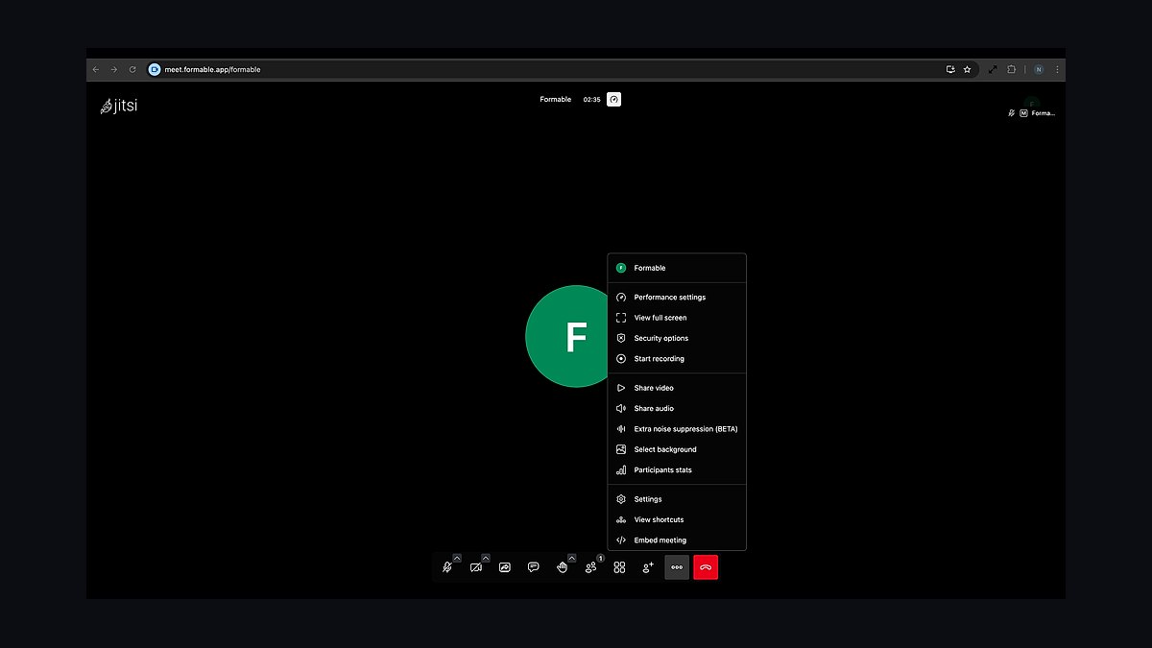Open the N browser profile avatar
Screen dimensions: 1152x648
pyautogui.click(x=1039, y=69)
